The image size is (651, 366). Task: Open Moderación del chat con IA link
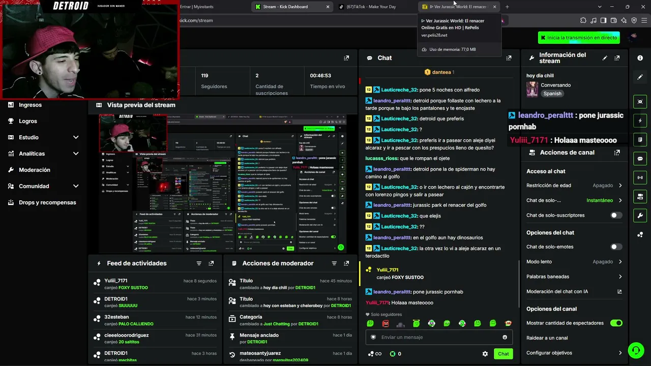tap(574, 292)
